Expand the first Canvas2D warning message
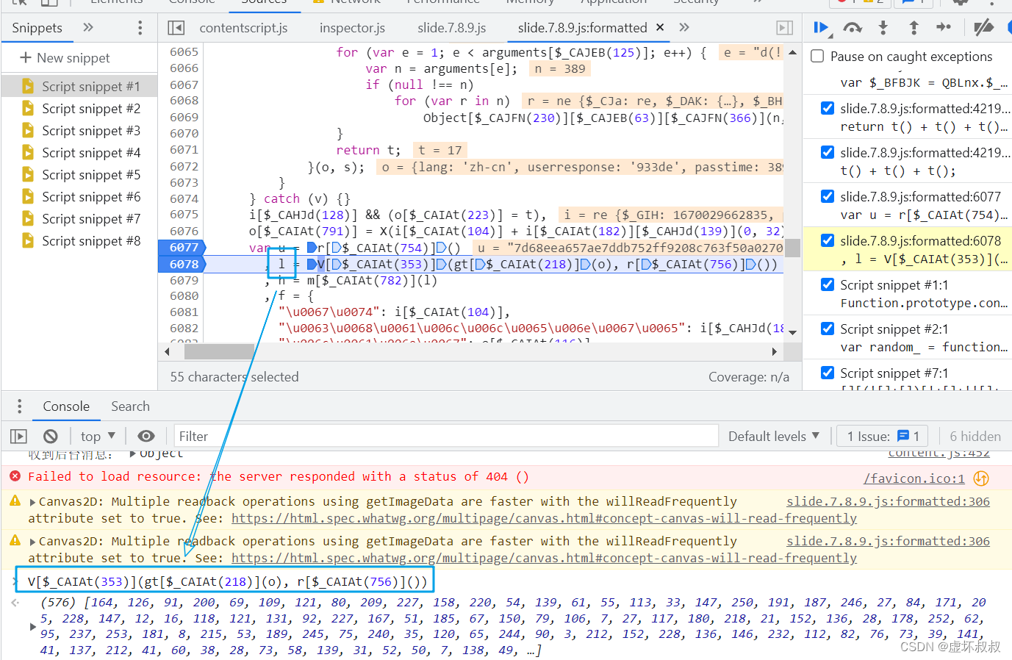The image size is (1012, 660). point(32,502)
